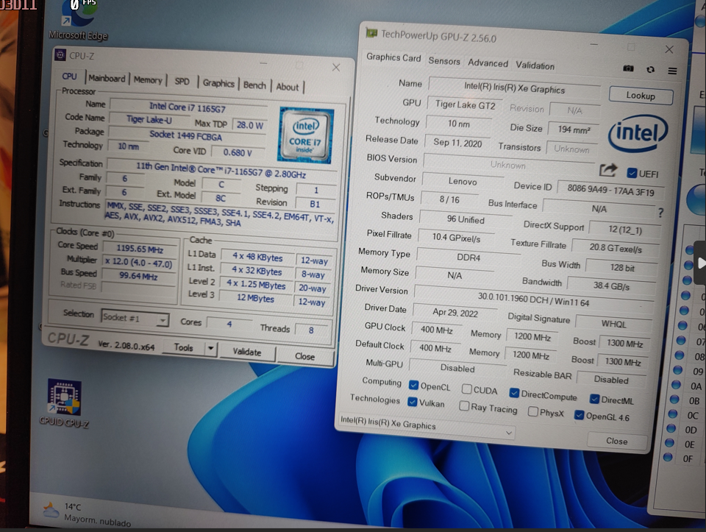706x532 pixels.
Task: Click the Subvendor Lenovo value
Action: point(463,182)
